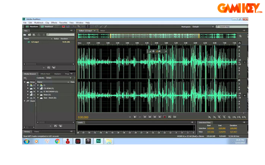Sort files by Duration column
Screen dimensions: 265x165
[64, 39]
